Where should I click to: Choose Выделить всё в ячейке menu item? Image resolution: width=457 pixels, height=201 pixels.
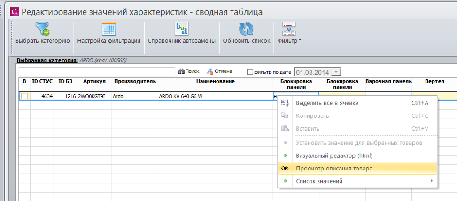click(357, 103)
